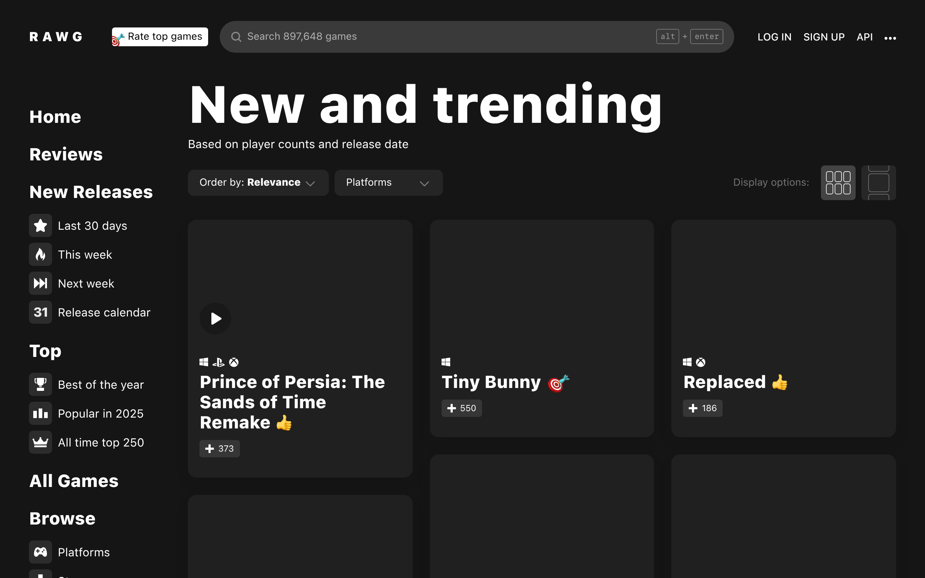The width and height of the screenshot is (925, 578).
Task: Go to Reviews in the sidebar
Action: (x=66, y=155)
